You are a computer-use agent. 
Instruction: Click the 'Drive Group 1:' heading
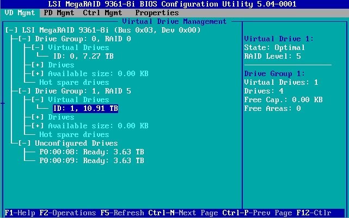coord(274,73)
